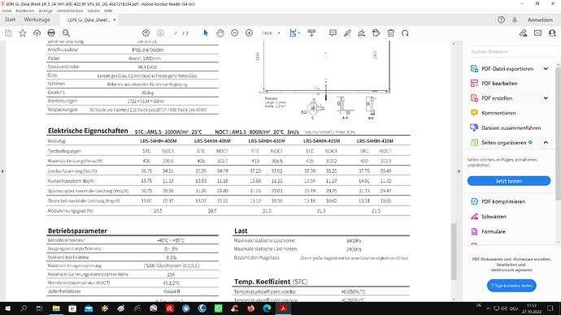Viewport: 561px width, 315px height.
Task: Close the LON_Gi_Data_Sheet document tab
Action: (115, 20)
